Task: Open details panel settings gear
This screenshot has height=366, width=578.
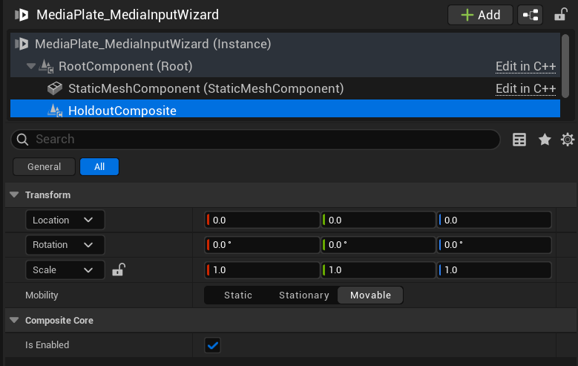Action: pos(568,140)
